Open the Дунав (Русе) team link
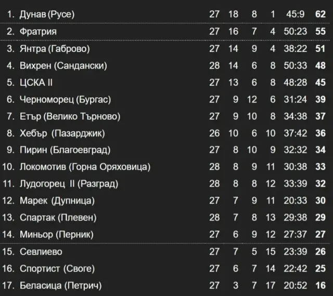Image resolution: width=333 pixels, height=296 pixels. pos(47,14)
